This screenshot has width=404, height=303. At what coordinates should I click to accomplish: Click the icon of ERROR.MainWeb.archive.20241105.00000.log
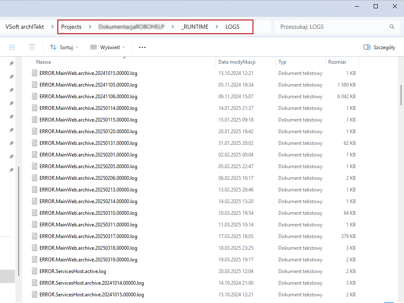35,85
